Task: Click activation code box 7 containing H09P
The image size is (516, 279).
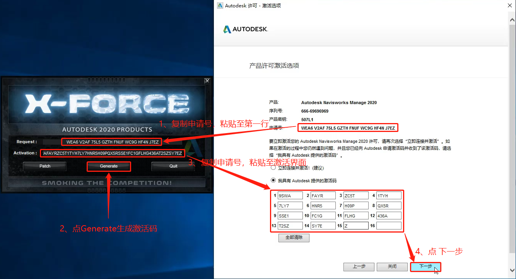Action: pyautogui.click(x=356, y=206)
